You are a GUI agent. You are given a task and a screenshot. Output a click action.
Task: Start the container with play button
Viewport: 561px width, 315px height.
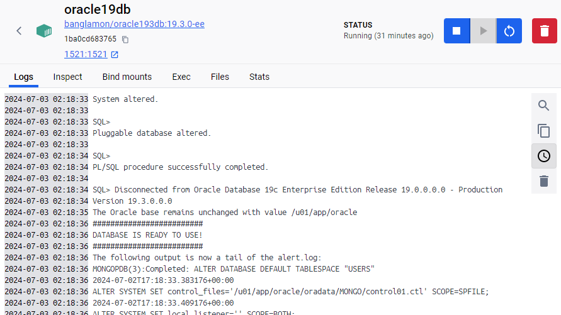pyautogui.click(x=483, y=31)
